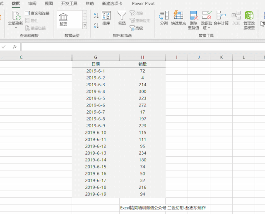Run 快速填充 flash fill
Viewport: 265px width, 214px height.
178,18
